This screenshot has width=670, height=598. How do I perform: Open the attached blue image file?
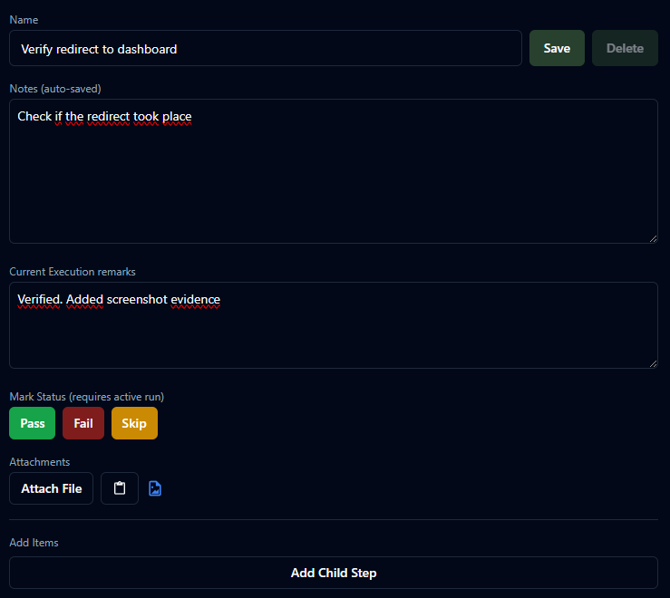point(155,488)
